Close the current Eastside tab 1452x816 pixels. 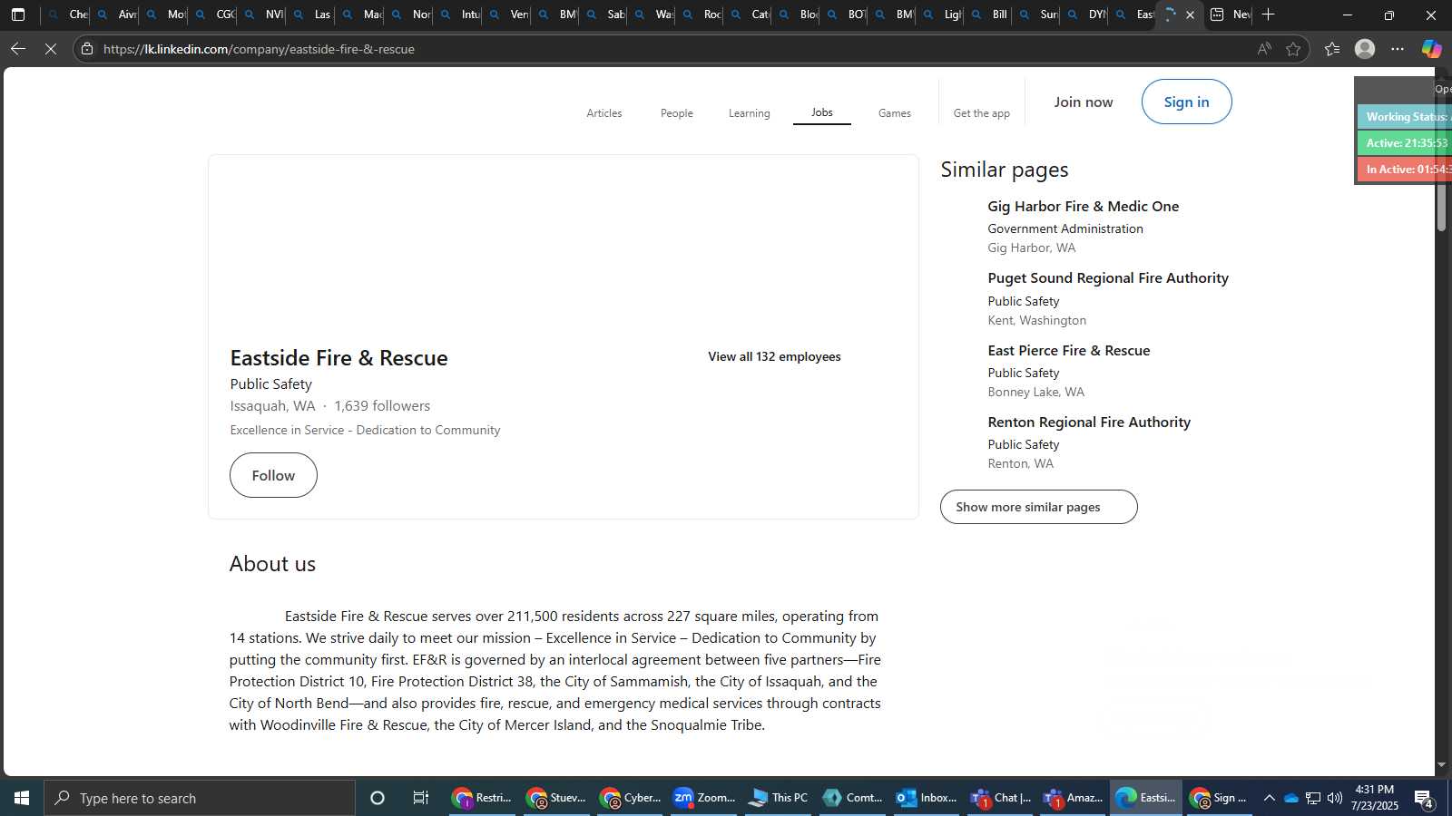click(1190, 15)
